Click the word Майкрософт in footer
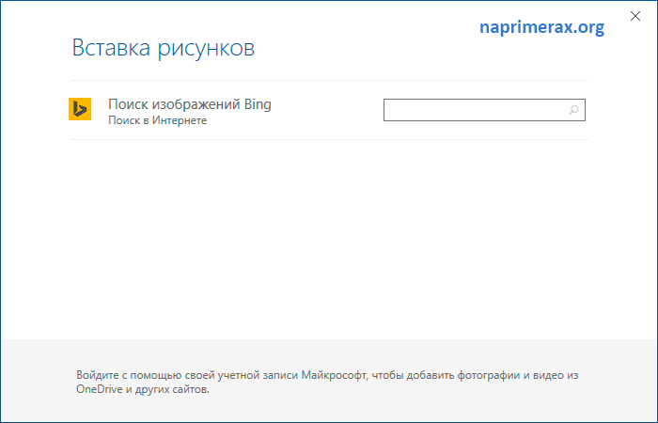The height and width of the screenshot is (423, 658). pyautogui.click(x=334, y=375)
